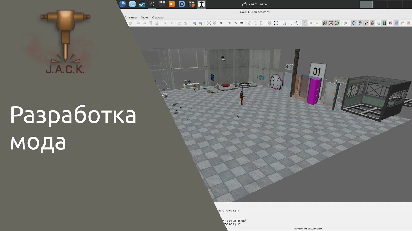Click blue square with orange dot icon
This screenshot has width=412, height=231.
[195, 23]
